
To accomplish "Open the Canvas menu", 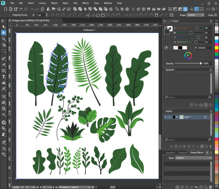I will pyautogui.click(x=42, y=3).
